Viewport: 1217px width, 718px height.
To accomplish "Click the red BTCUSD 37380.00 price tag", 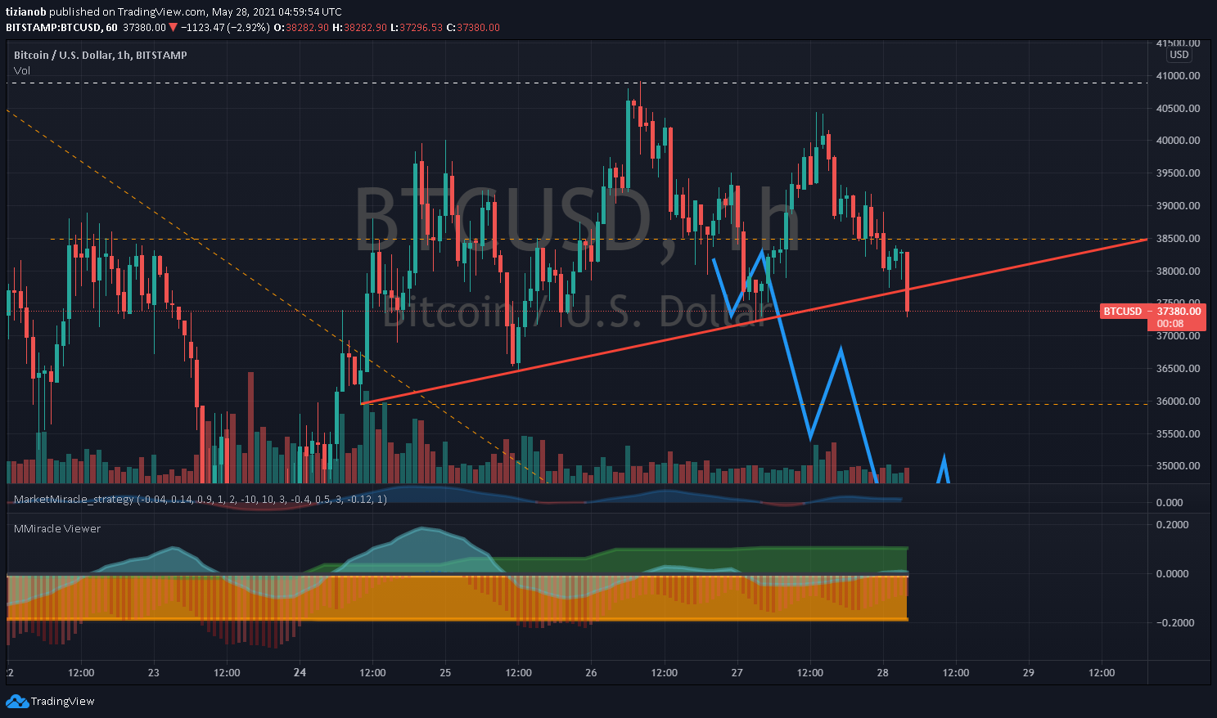I will coord(1152,312).
